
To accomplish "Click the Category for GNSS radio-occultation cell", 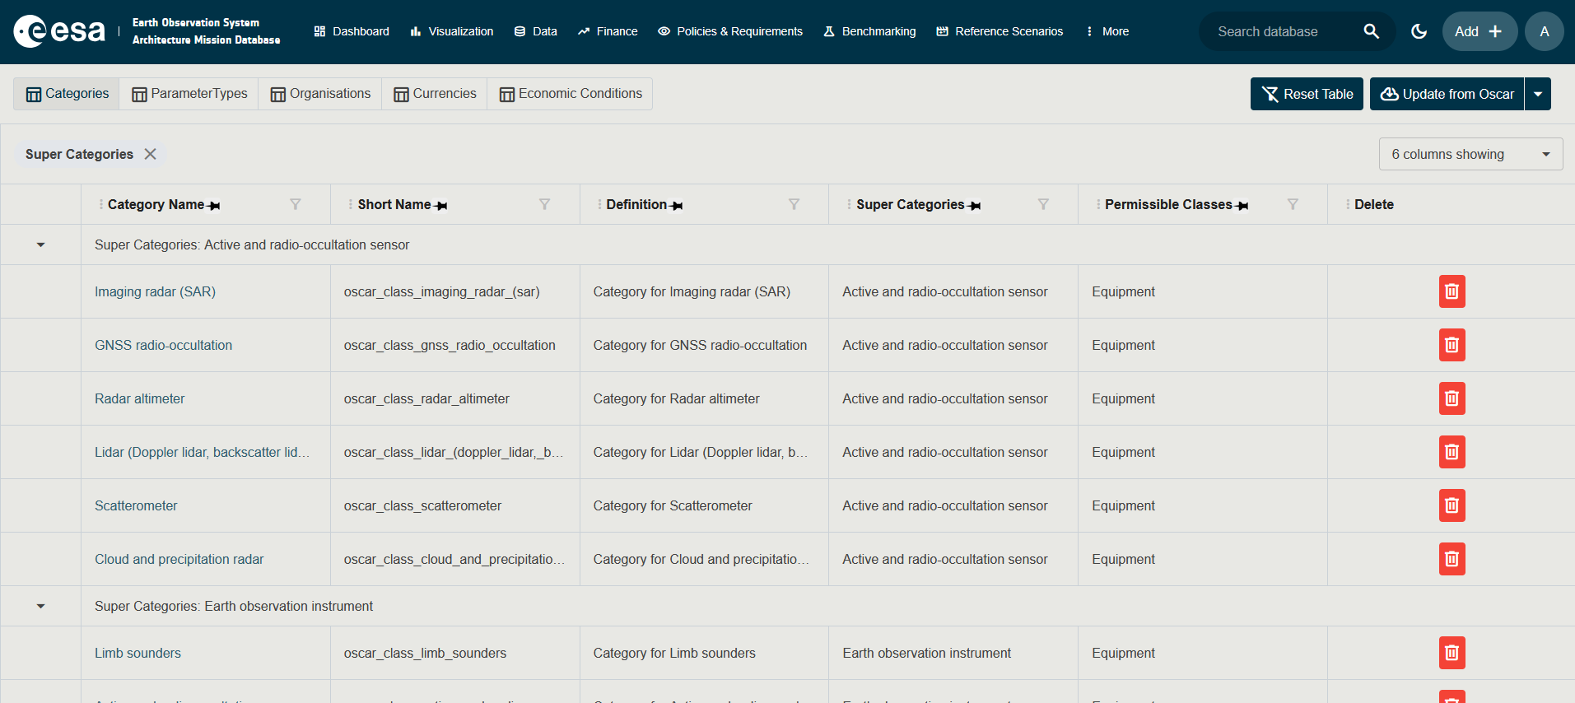I will point(704,345).
